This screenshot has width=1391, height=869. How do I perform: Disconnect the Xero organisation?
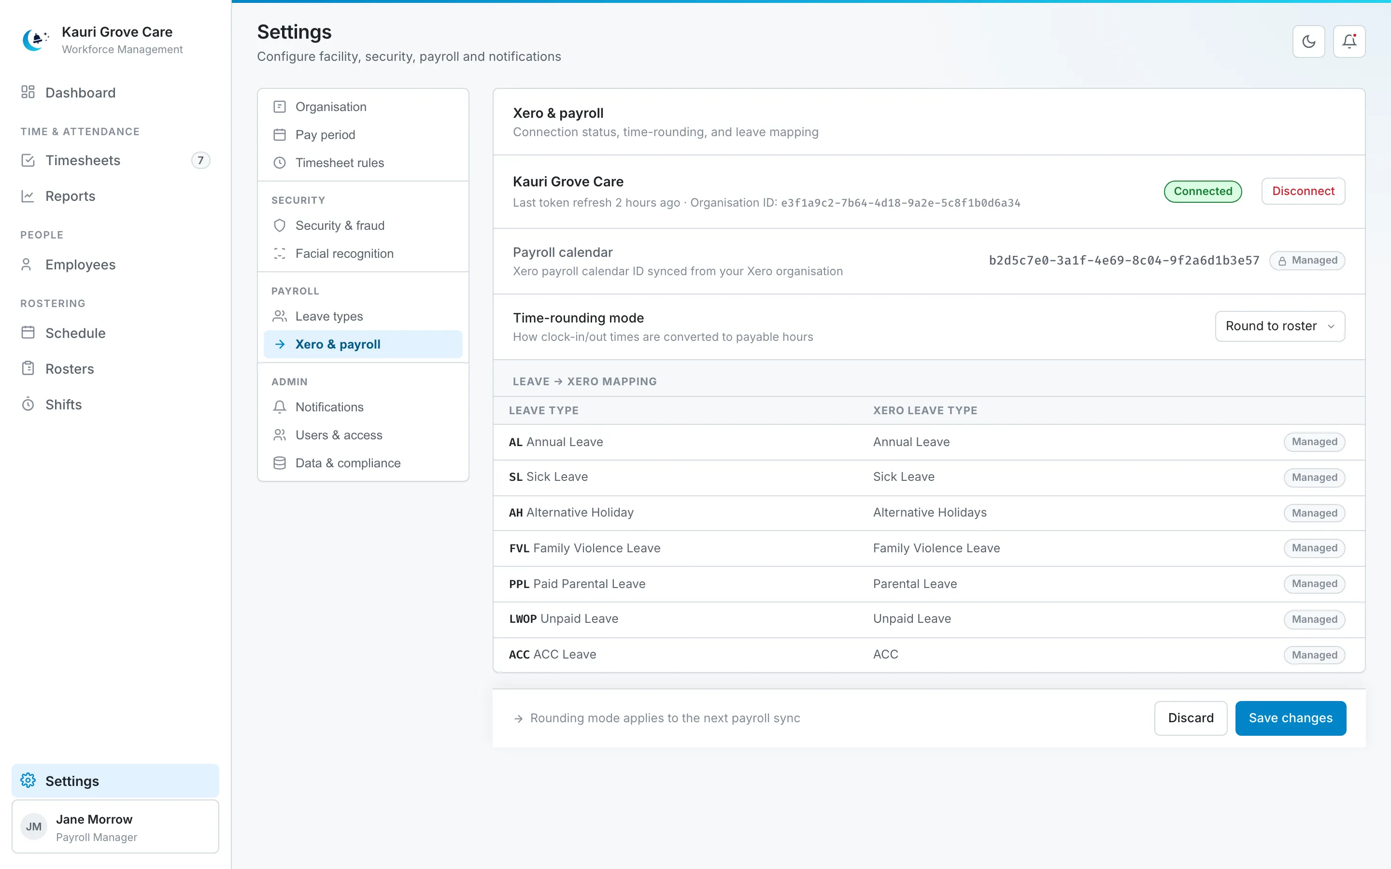point(1303,191)
